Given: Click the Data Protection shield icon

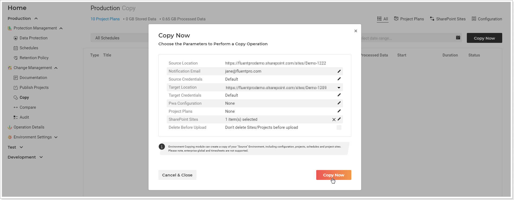Looking at the screenshot, I should click(x=16, y=38).
